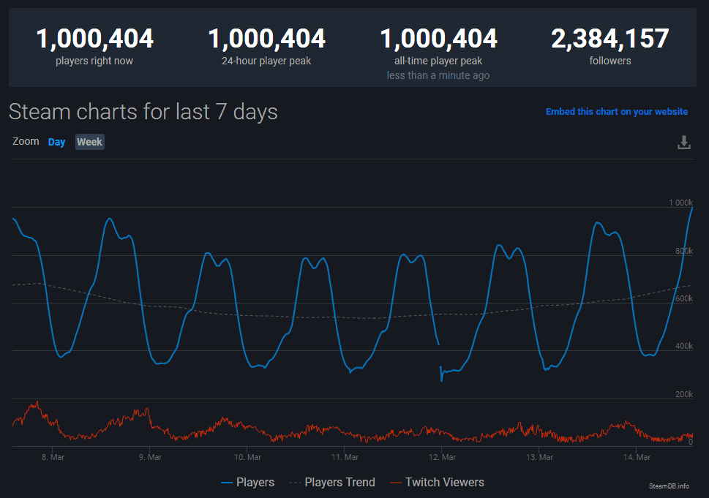Viewport: 709px width, 498px height.
Task: Click the SteamDB.info credit link
Action: pyautogui.click(x=669, y=486)
